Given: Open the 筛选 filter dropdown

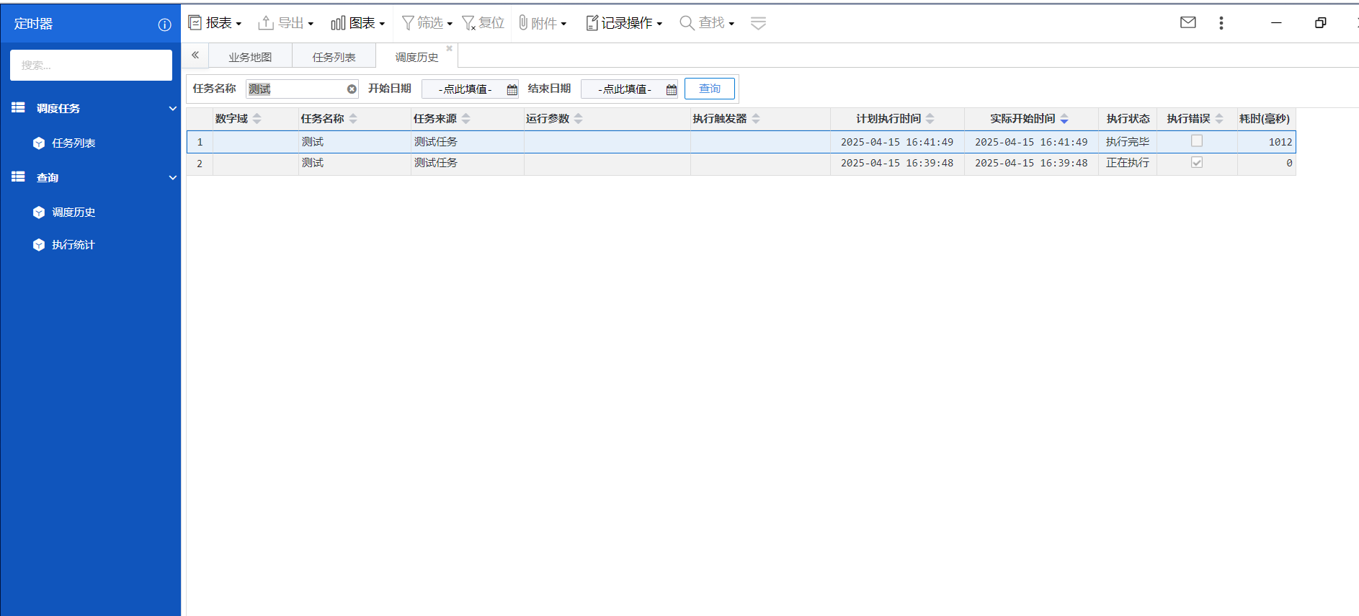Looking at the screenshot, I should point(427,23).
